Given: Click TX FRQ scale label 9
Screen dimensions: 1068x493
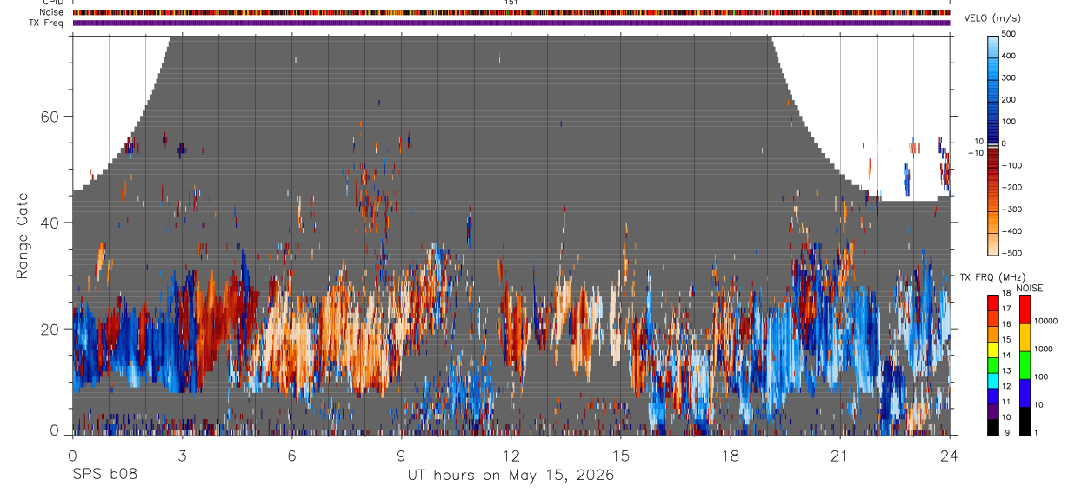Looking at the screenshot, I should coord(1007,433).
